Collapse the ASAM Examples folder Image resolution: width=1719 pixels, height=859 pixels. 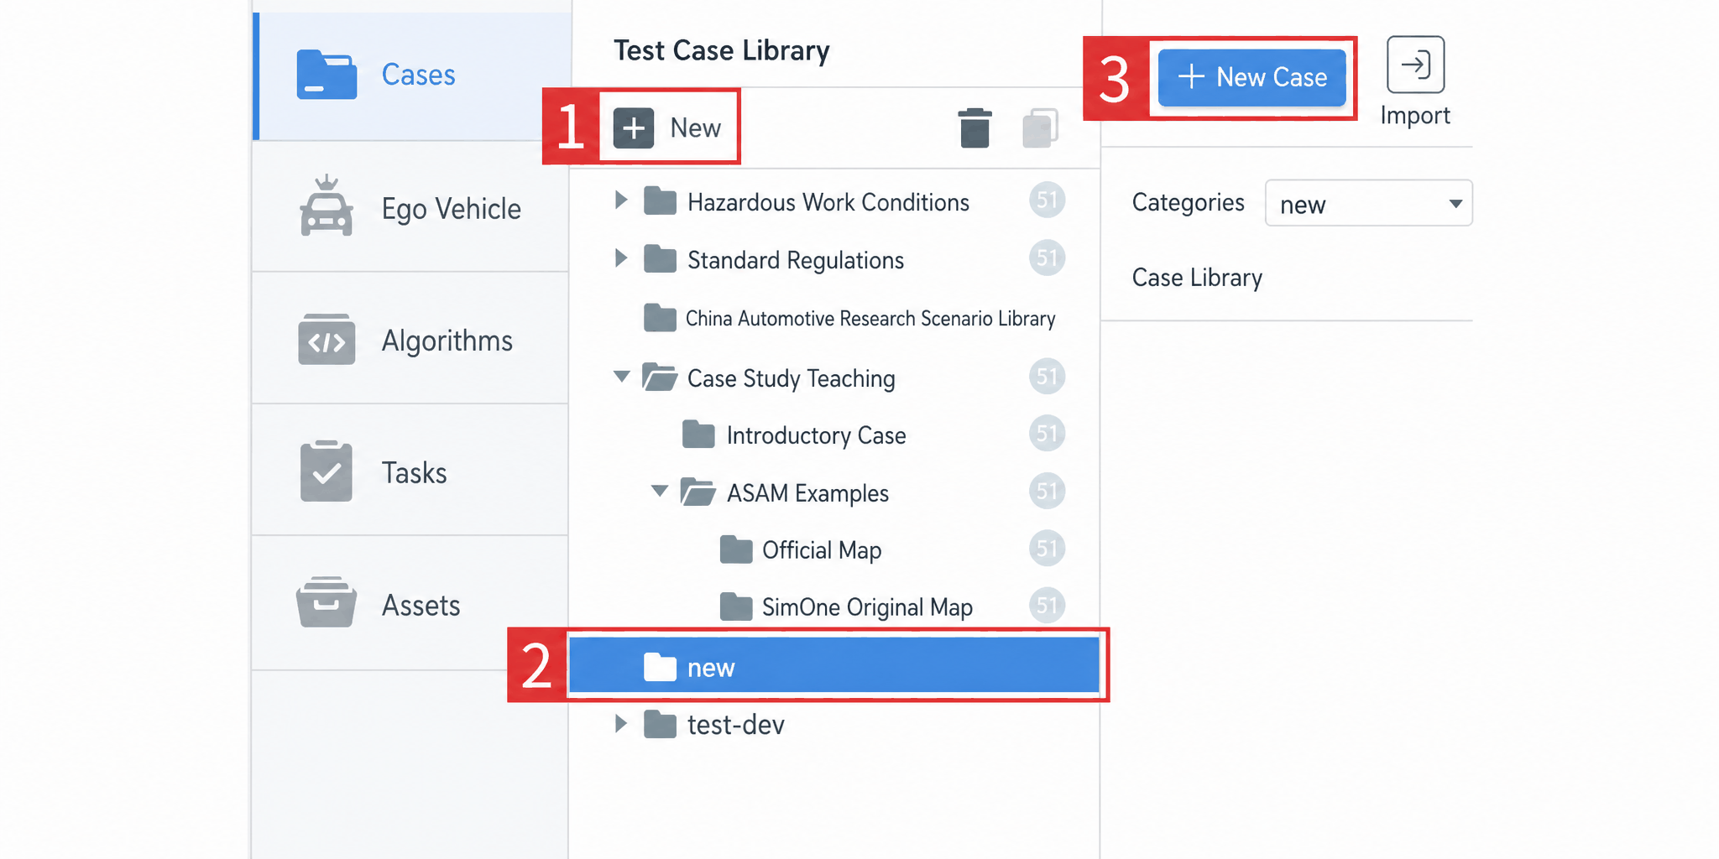(660, 491)
